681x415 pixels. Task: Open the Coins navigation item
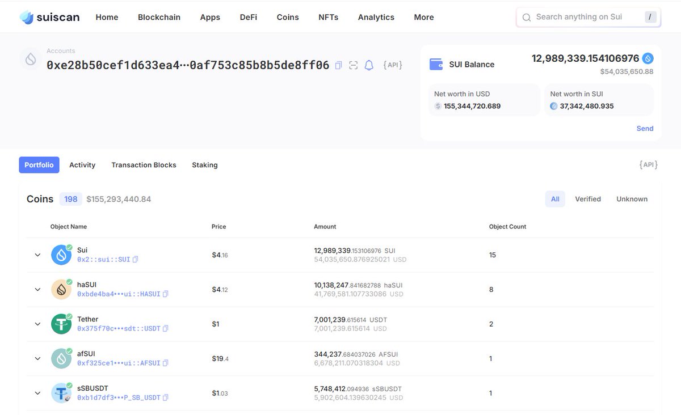288,17
